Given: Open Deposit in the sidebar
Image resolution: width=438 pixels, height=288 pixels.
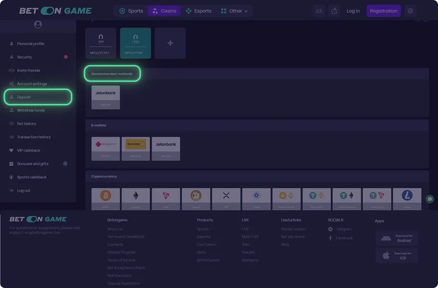Looking at the screenshot, I should 38,97.
